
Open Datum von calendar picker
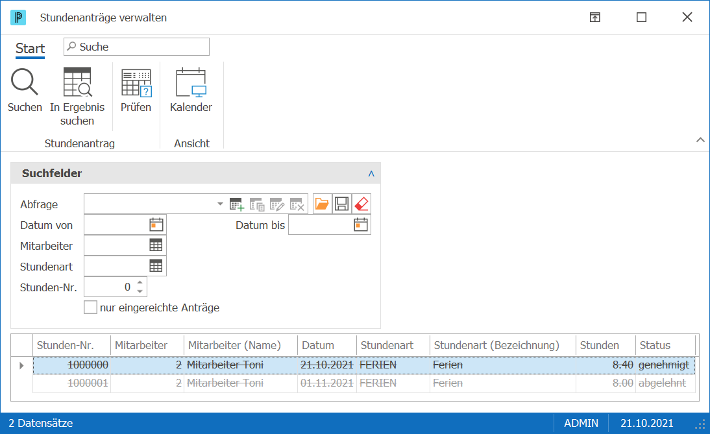156,225
